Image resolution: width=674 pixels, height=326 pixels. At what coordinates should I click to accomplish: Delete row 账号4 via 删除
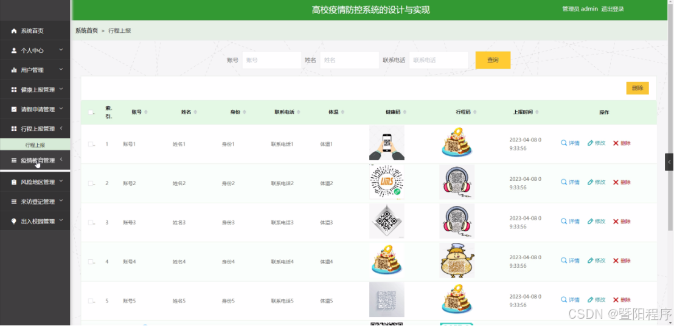click(622, 261)
